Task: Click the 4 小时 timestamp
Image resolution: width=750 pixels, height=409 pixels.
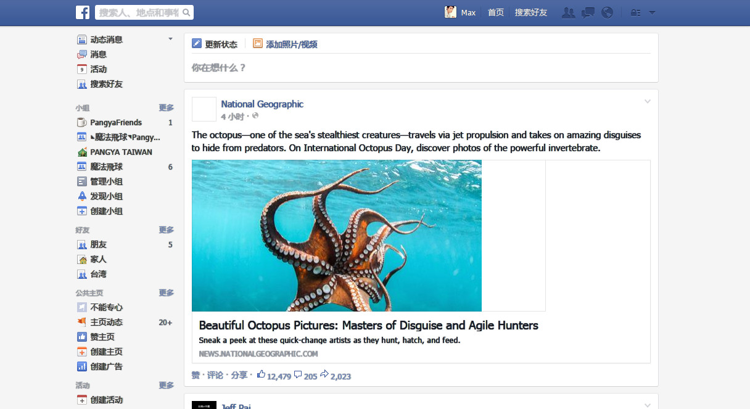Action: (233, 117)
